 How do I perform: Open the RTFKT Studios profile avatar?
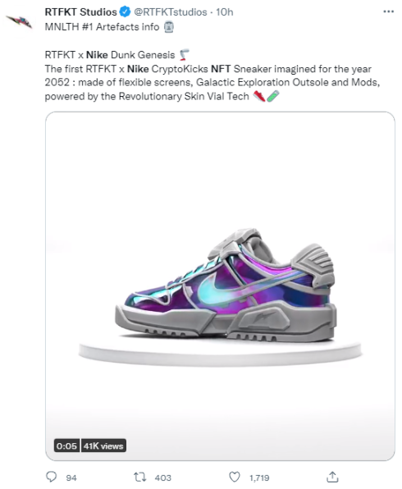coord(20,21)
